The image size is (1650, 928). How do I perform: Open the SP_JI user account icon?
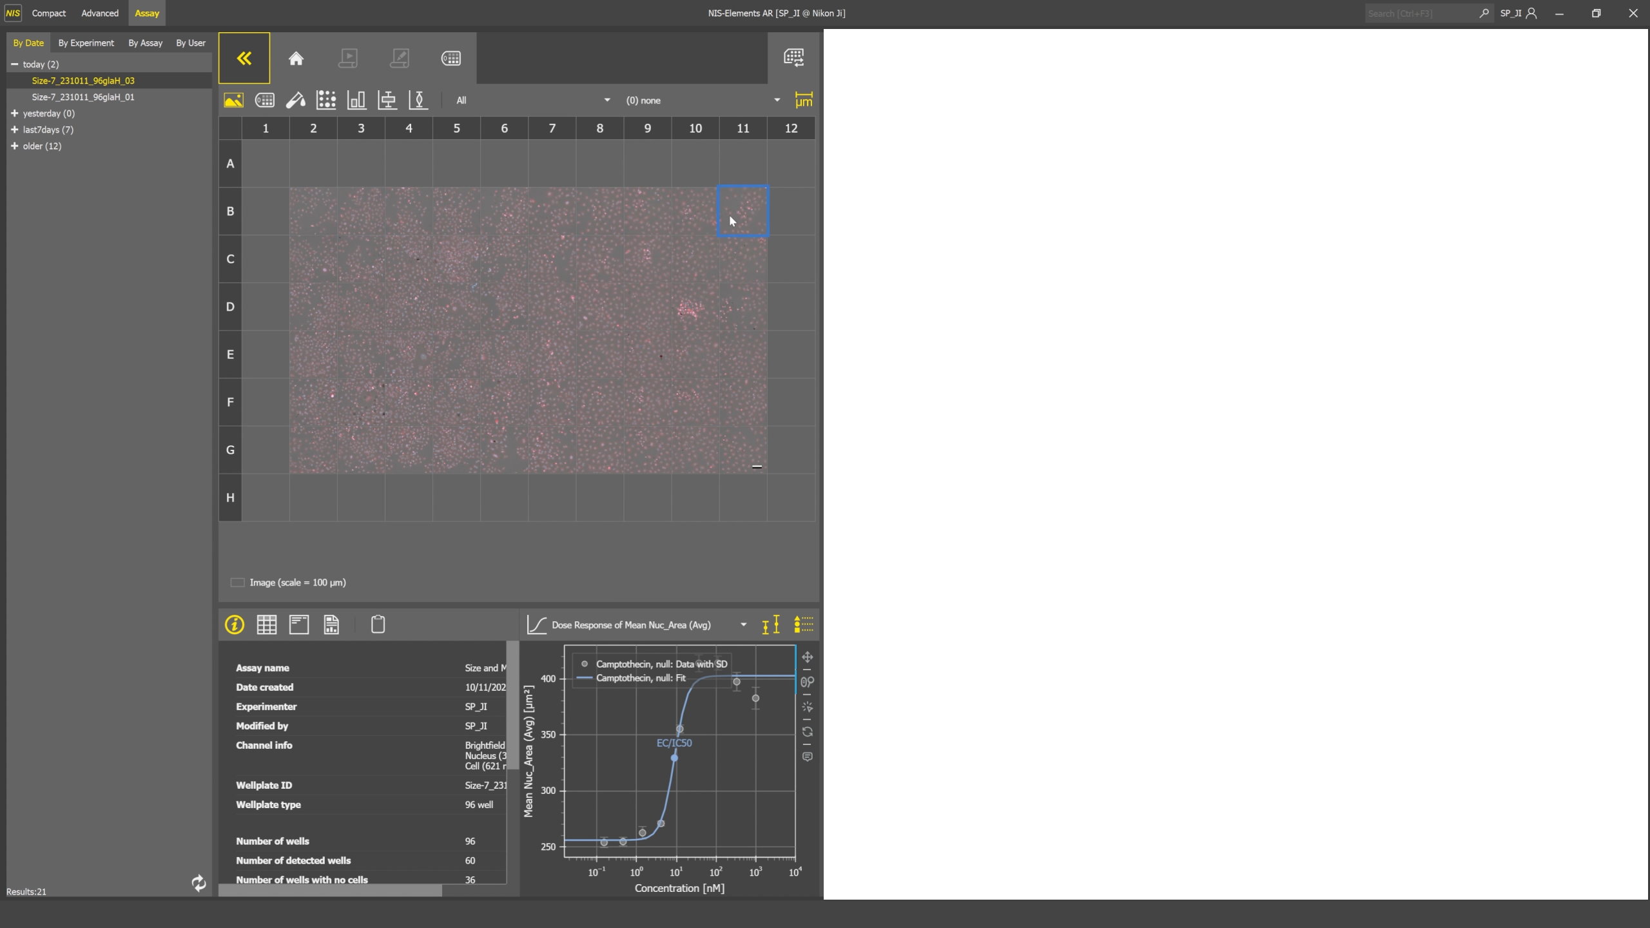click(x=1531, y=13)
